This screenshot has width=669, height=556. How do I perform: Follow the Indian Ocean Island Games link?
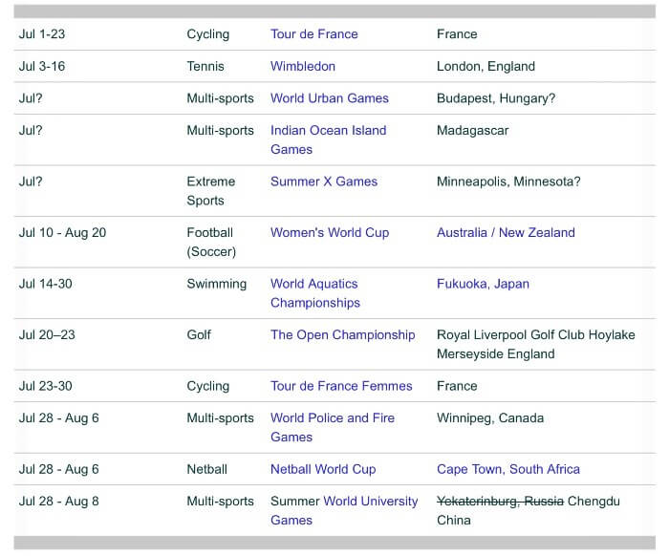pos(328,139)
